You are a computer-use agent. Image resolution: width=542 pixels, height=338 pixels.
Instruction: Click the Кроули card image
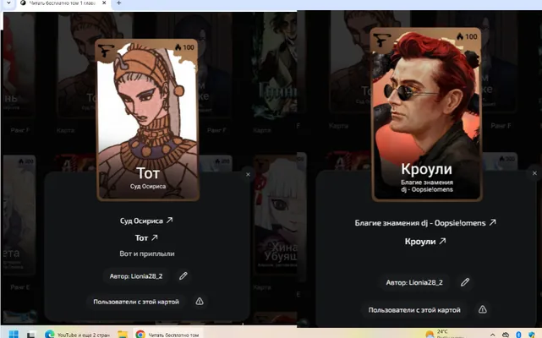426,114
